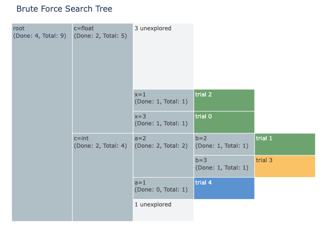Click the 3 unexplored block
Screen dimensions: 327x233
tap(163, 56)
